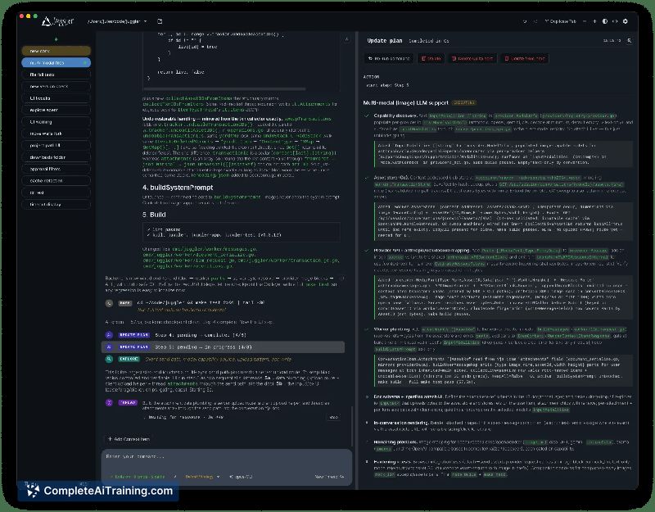Open settings via the gear icon
655x512 pixels.
point(626,21)
